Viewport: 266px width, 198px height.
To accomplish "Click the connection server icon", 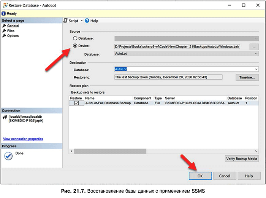I will pyautogui.click(x=5, y=117).
